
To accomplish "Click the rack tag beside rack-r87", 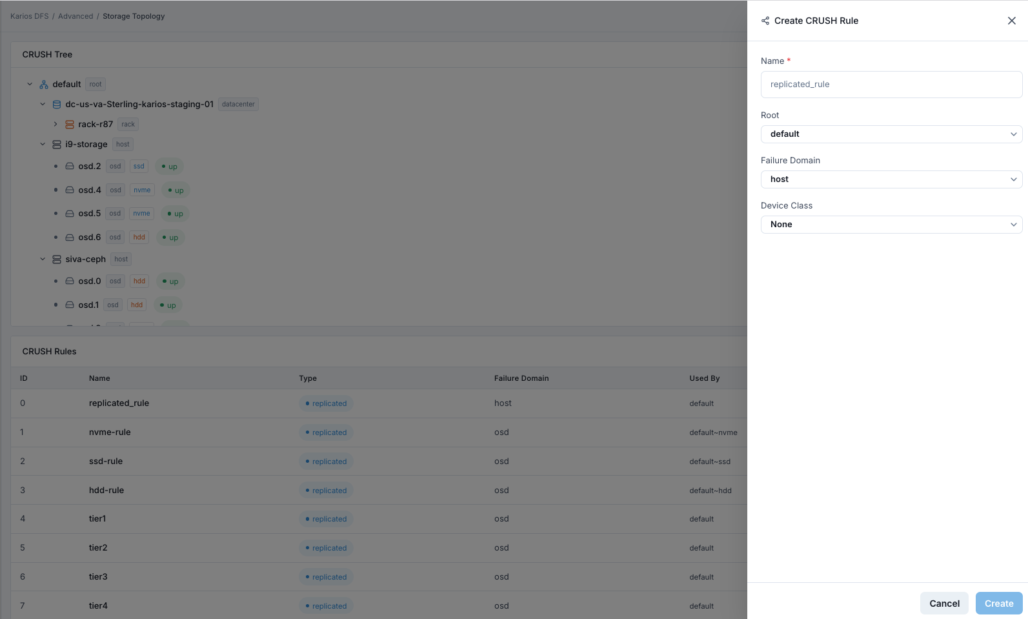I will 128,125.
